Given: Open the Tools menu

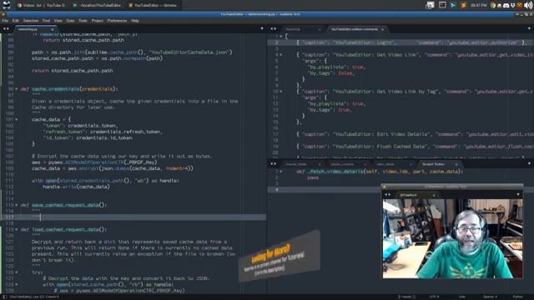Looking at the screenshot, I should [x=83, y=21].
